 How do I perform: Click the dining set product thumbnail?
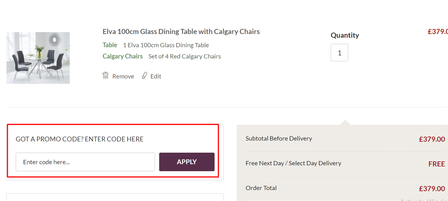(38, 58)
